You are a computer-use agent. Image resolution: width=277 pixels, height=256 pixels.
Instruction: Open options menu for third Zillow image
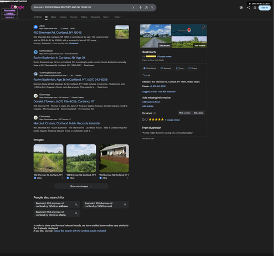point(127,178)
